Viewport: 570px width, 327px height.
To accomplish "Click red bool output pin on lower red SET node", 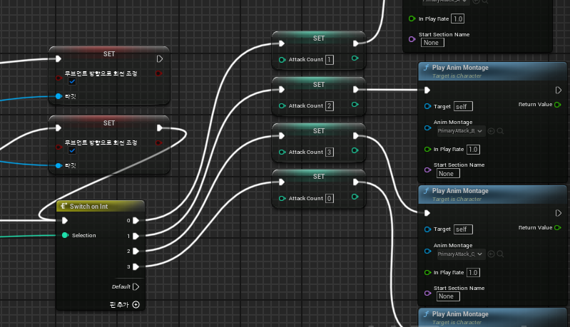I will 158,142.
